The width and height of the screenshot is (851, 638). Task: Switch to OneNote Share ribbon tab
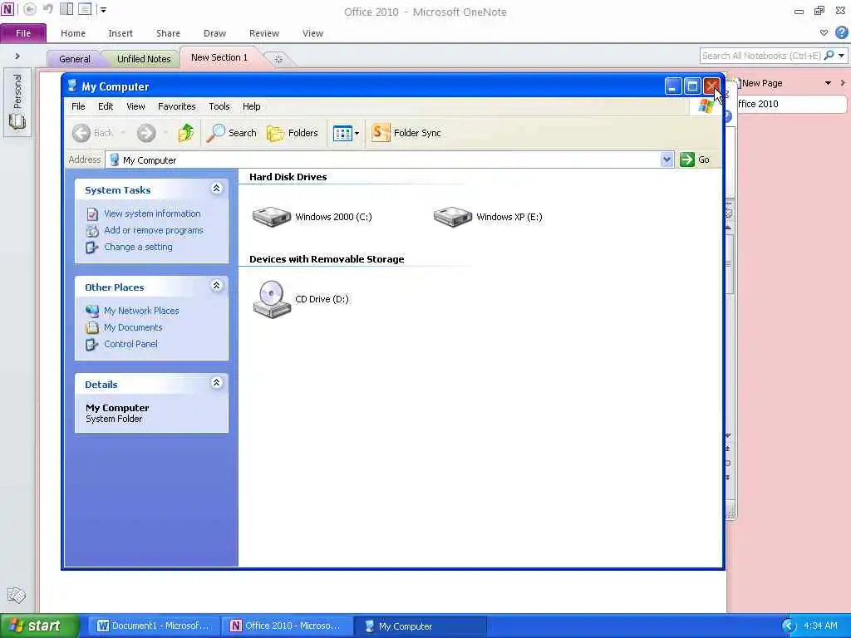168,33
